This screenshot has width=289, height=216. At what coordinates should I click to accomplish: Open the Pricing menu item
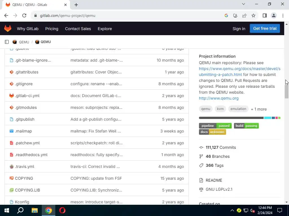click(52, 29)
